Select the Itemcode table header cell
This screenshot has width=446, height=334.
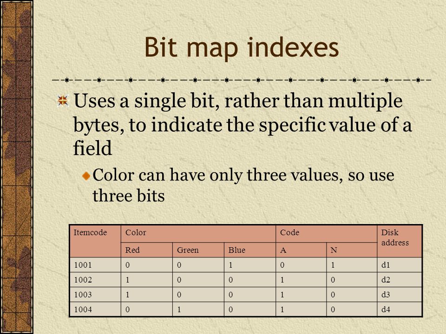[x=95, y=241]
